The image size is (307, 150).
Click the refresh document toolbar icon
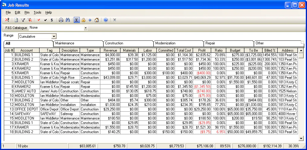16,20
